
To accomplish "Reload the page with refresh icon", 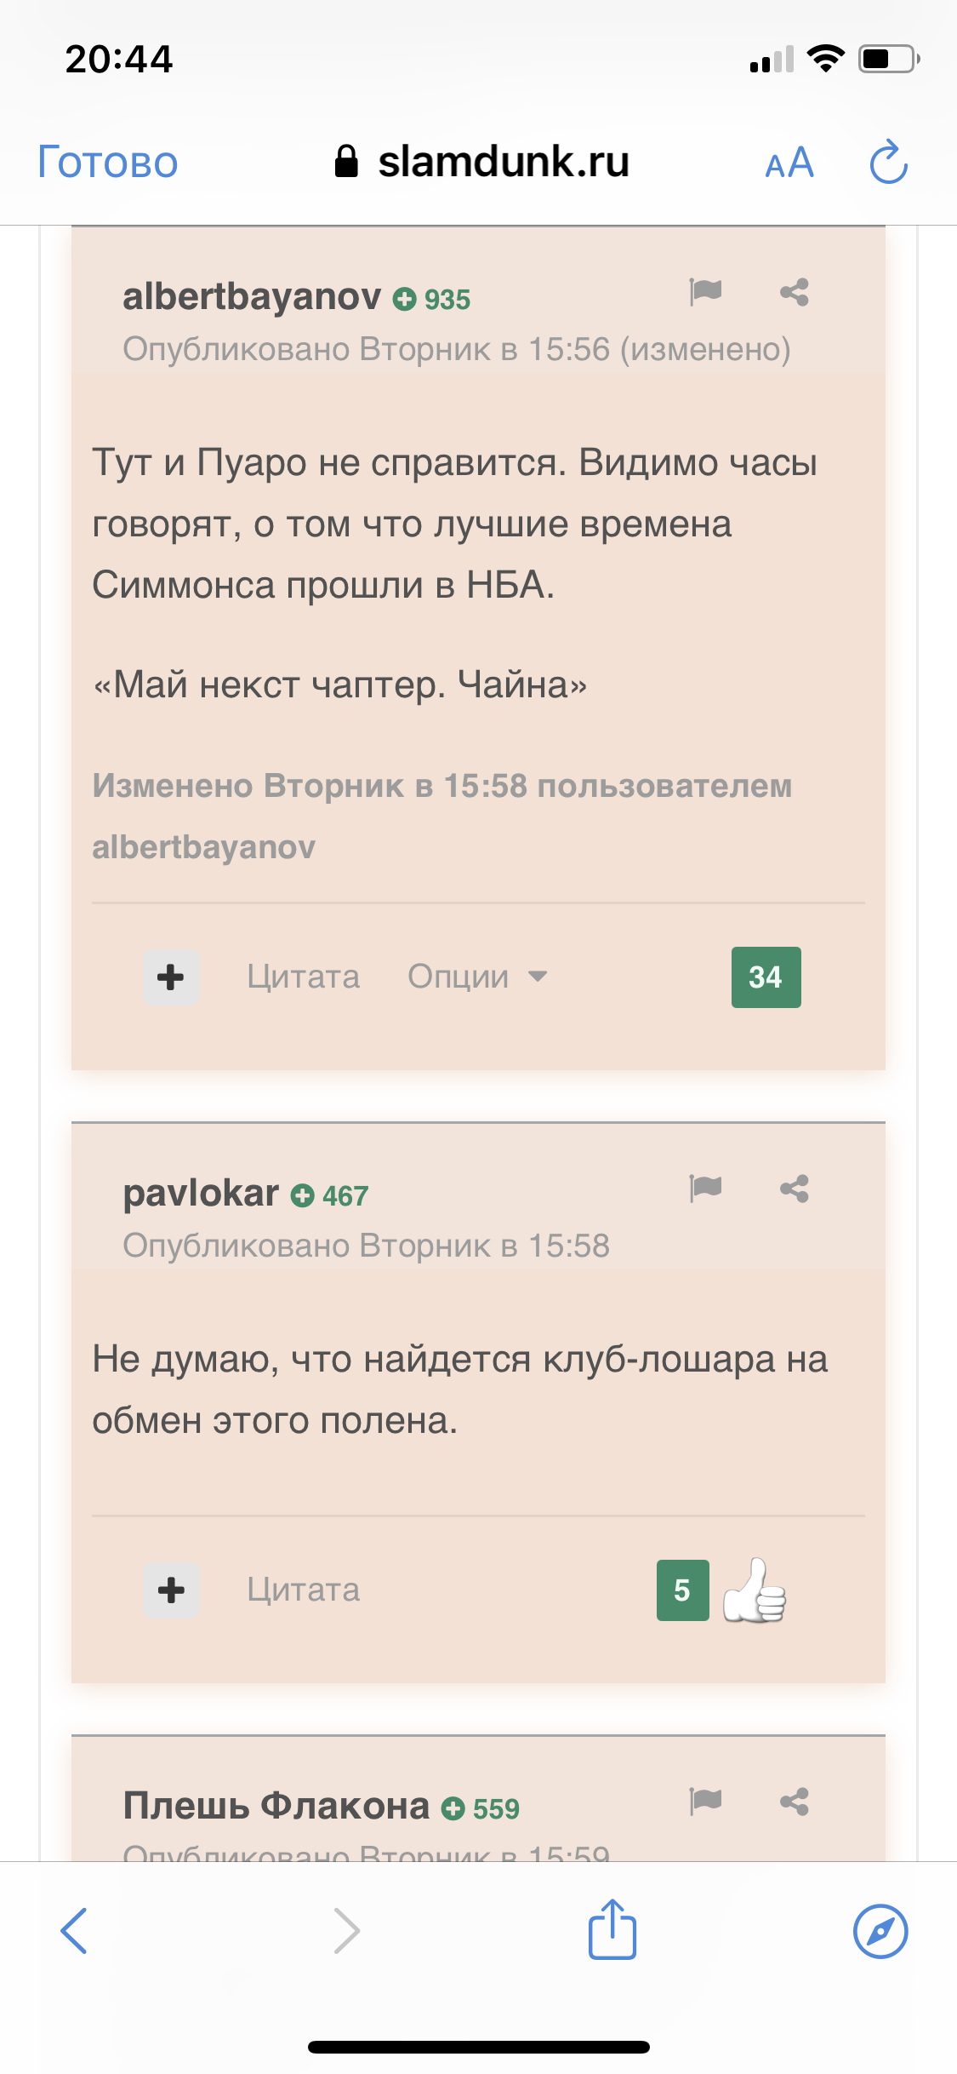I will coord(889,162).
